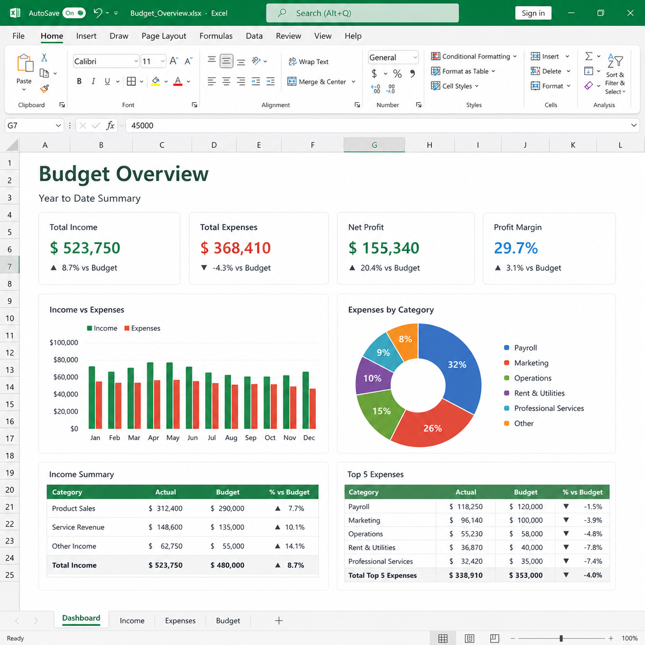The width and height of the screenshot is (645, 645).
Task: Open the General number format dropdown
Action: [415, 57]
